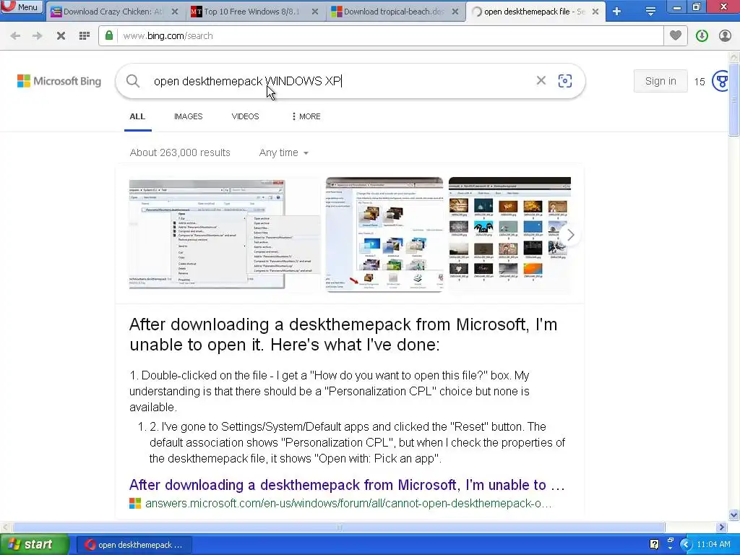Open a new tab with plus button

coord(616,12)
